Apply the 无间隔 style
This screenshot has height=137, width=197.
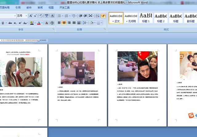pyautogui.click(x=131, y=18)
